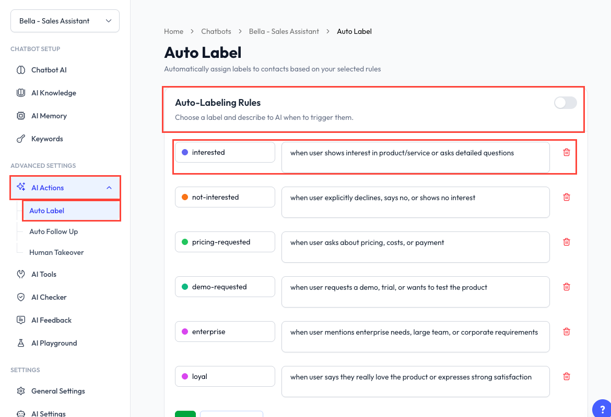Delete the not-interested label rule
Screen dimensions: 611x417
[x=567, y=197]
